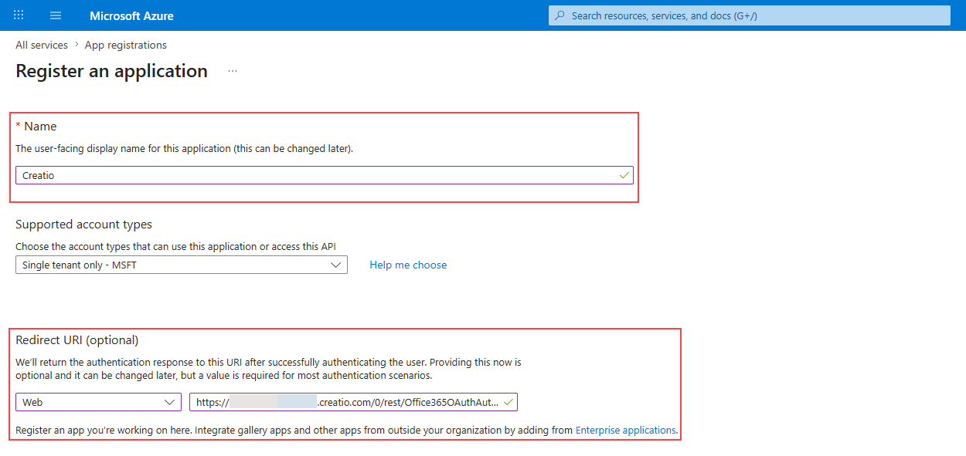This screenshot has height=456, width=966.
Task: Go to All services breadcrumb
Action: [x=42, y=46]
